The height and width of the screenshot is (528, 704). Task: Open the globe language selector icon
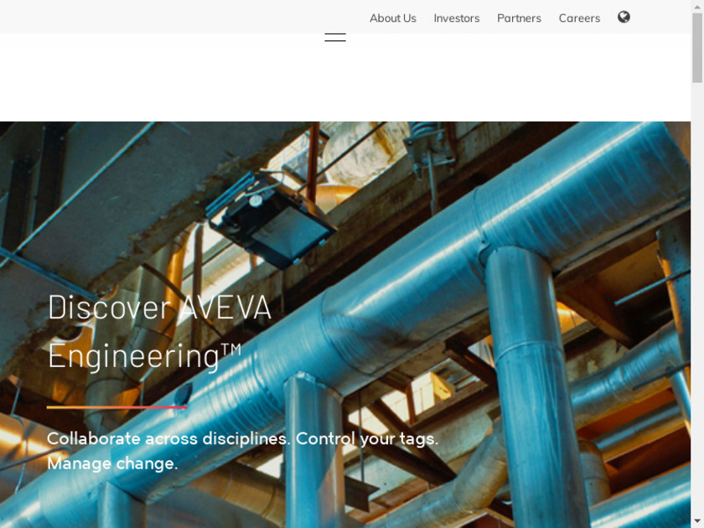click(x=624, y=17)
